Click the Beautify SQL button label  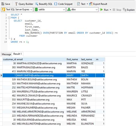click(x=46, y=4)
